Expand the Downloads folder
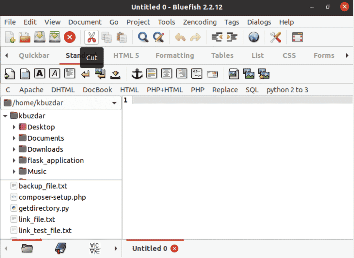The height and width of the screenshot is (258, 354). pyautogui.click(x=14, y=149)
